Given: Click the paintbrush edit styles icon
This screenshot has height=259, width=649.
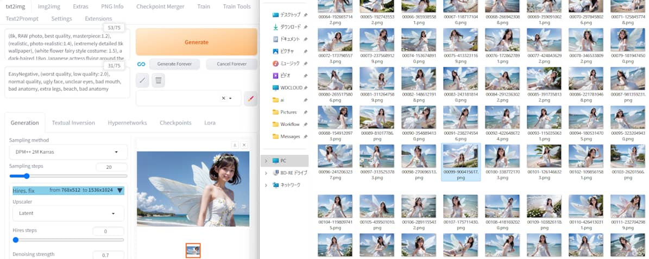Looking at the screenshot, I should pyautogui.click(x=250, y=98).
